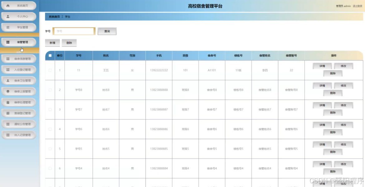
Task: Click the person icon for 个人中心
Action: pos(8,17)
